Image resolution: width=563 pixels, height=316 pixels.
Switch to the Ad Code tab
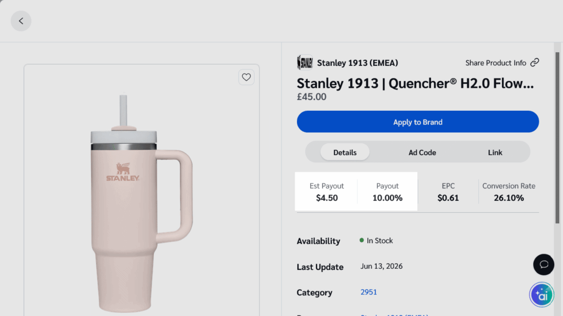(422, 153)
